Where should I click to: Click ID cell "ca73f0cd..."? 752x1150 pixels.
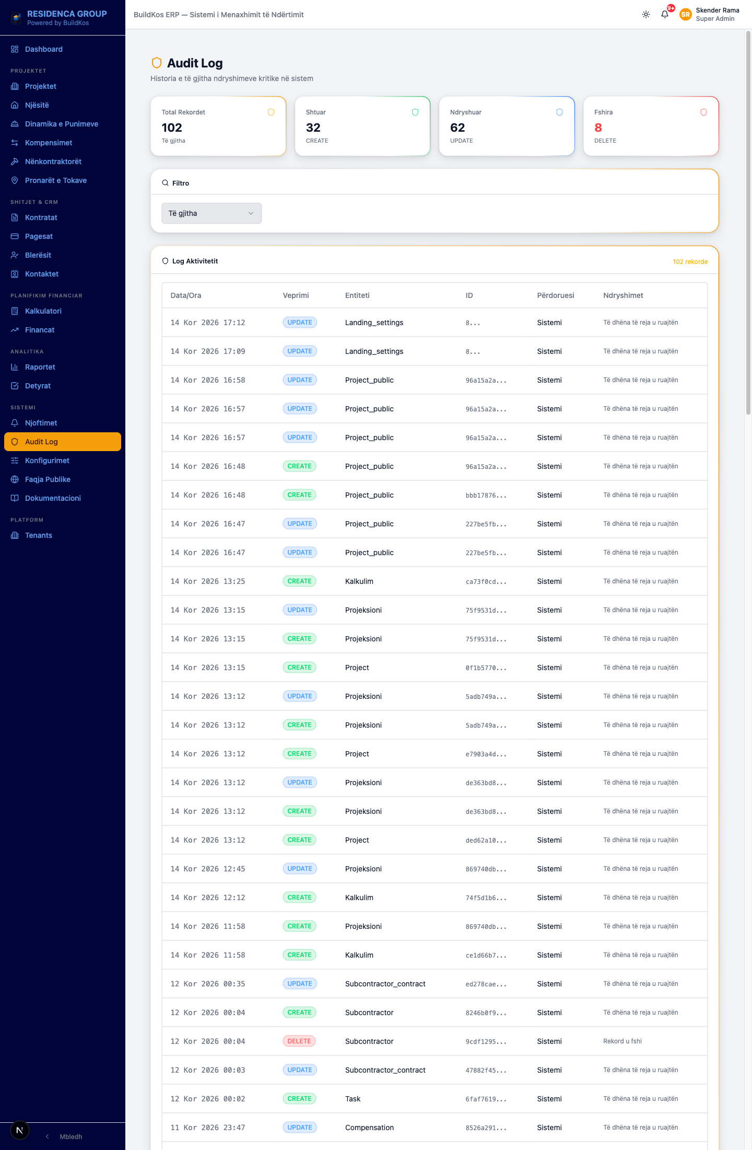click(x=486, y=582)
